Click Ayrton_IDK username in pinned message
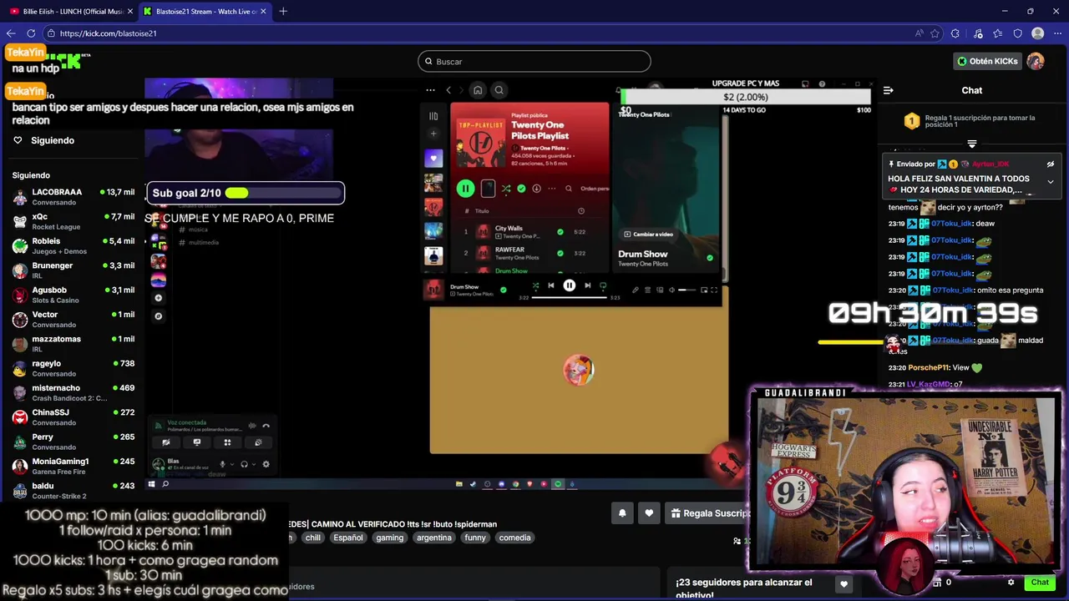1069x601 pixels. click(x=991, y=164)
